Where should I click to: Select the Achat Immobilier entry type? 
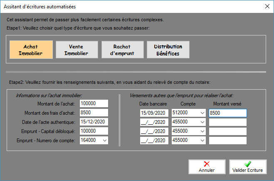coord(31,50)
